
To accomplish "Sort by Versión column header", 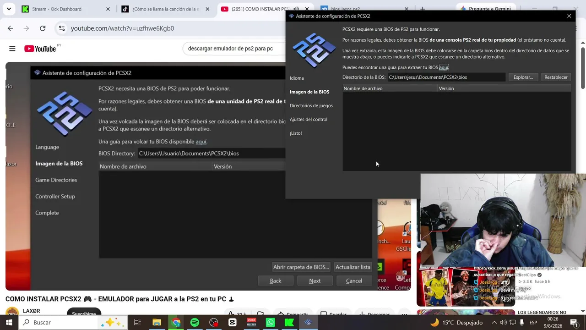I will (505, 88).
